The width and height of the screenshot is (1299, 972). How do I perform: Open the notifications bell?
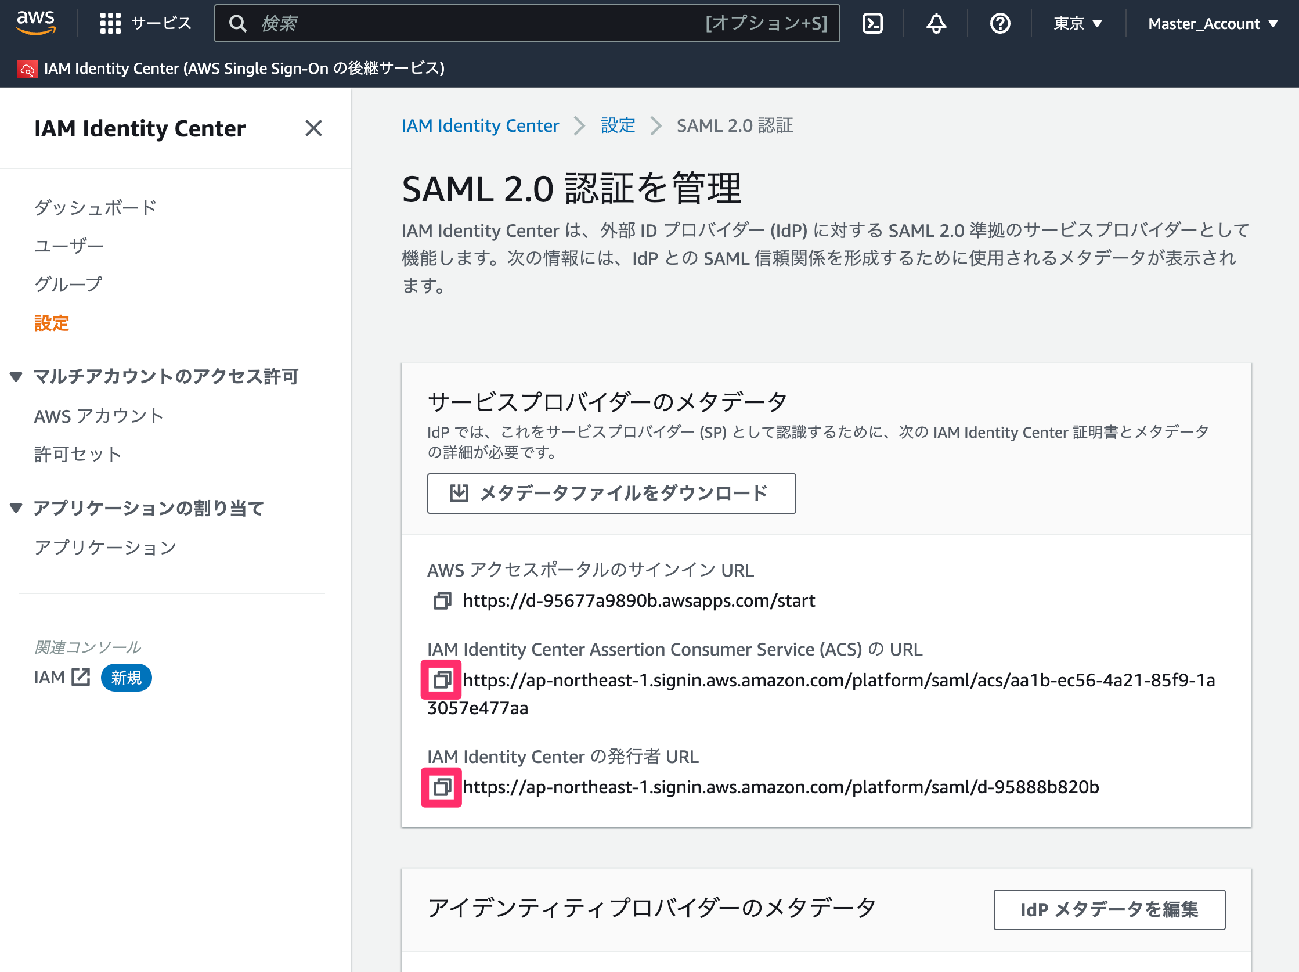(936, 23)
